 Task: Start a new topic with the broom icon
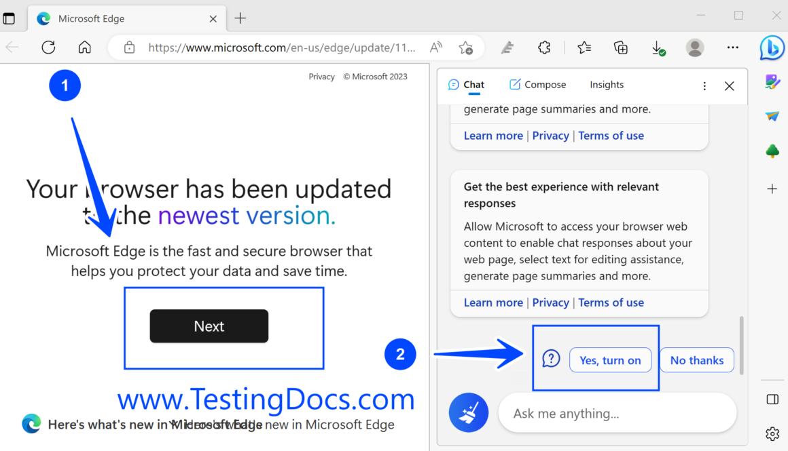(468, 412)
